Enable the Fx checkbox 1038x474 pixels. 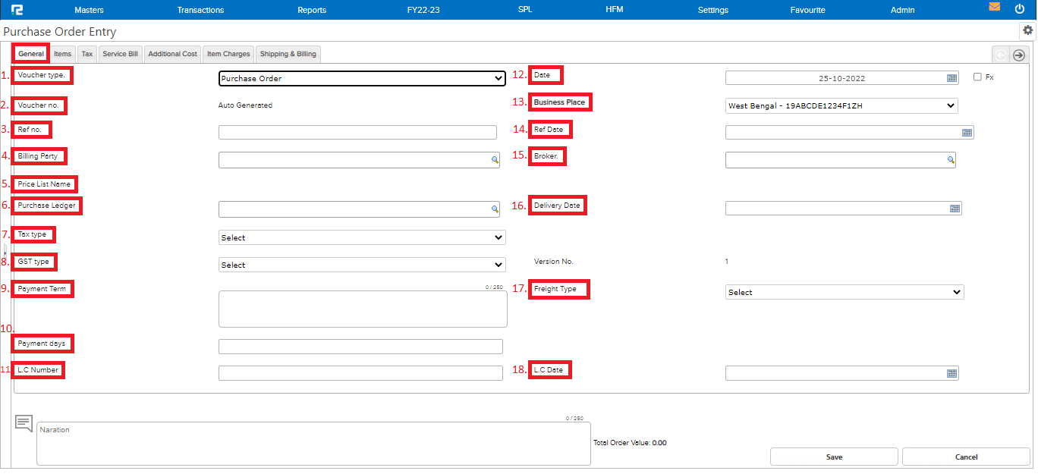pos(977,77)
